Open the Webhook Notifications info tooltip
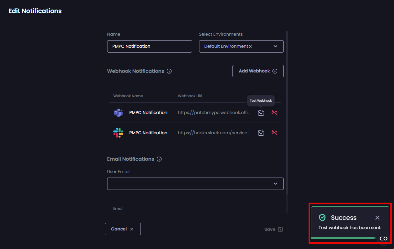This screenshot has height=249, width=394. (x=169, y=71)
